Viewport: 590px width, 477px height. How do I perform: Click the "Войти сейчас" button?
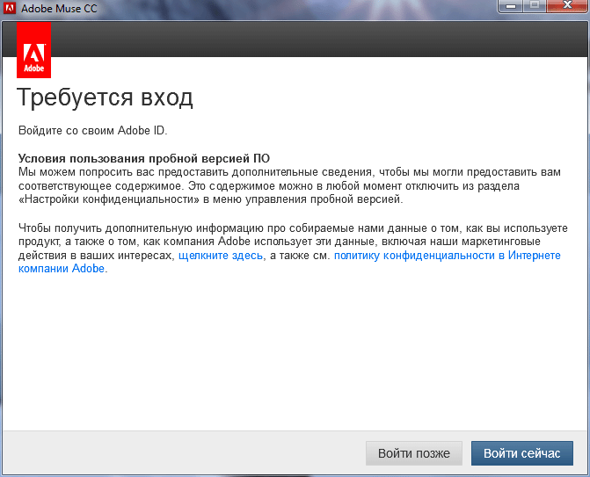coord(522,453)
